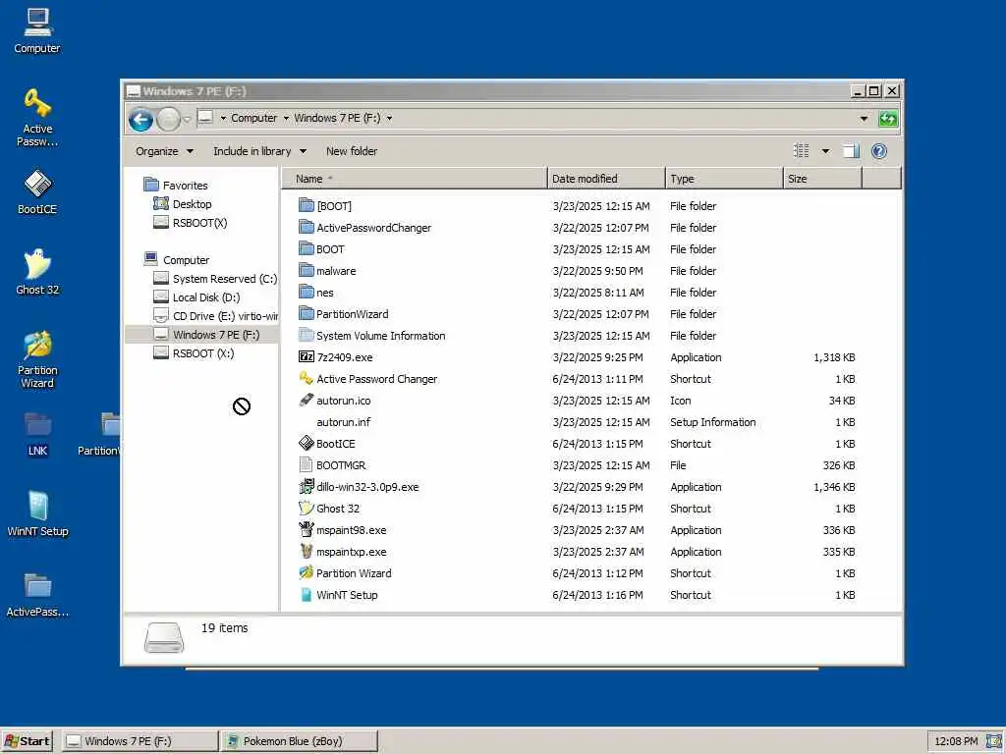Open the address bar history dropdown arrow
Viewport: 1006px width, 754px height.
(864, 119)
